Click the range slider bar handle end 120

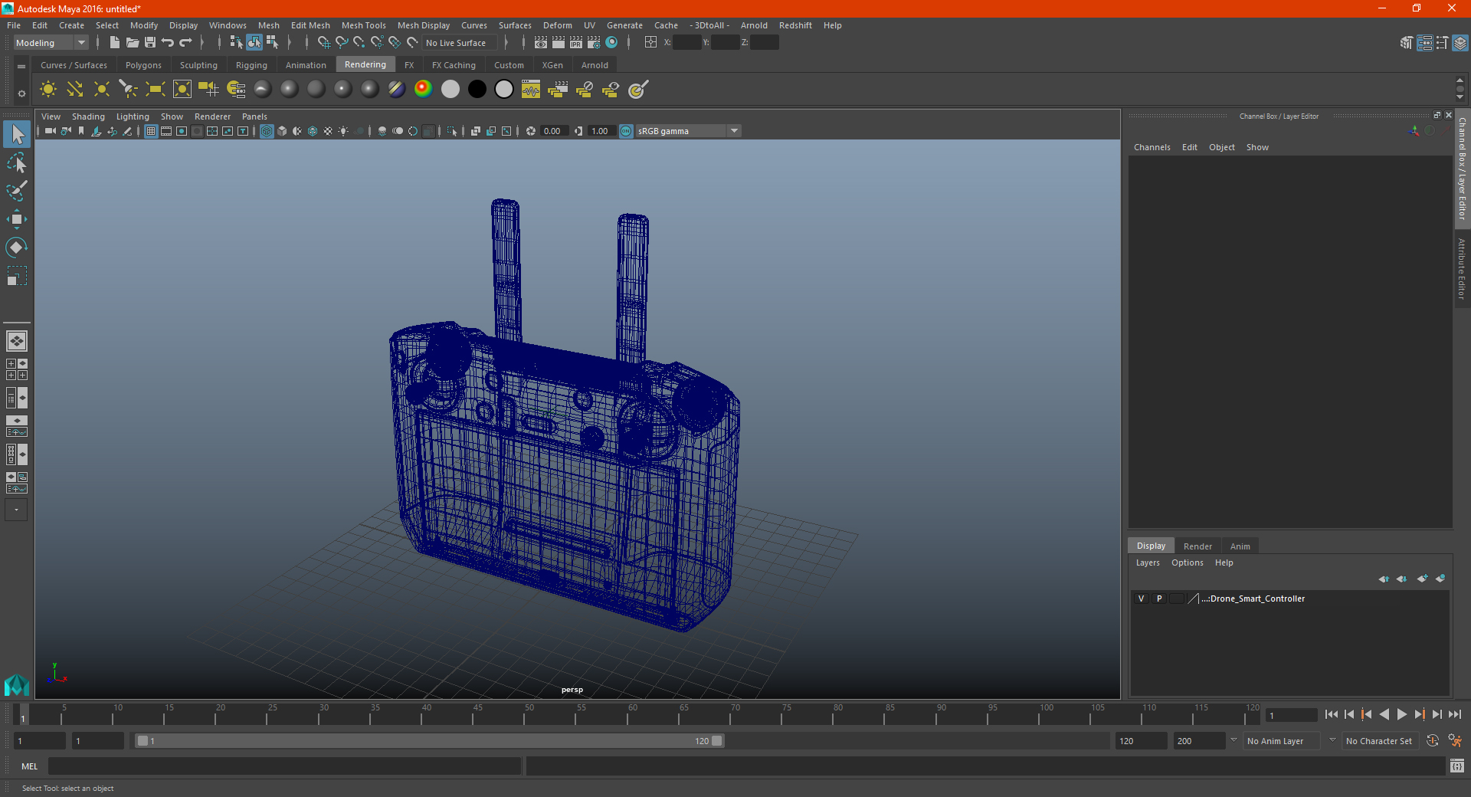(717, 741)
